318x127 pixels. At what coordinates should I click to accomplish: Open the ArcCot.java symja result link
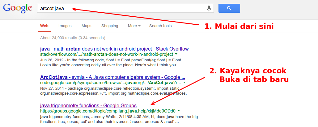pos(112,77)
